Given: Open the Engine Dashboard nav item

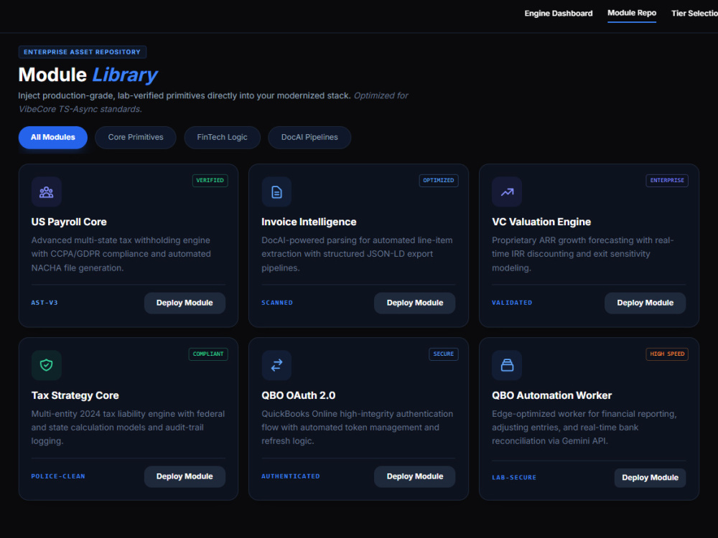Looking at the screenshot, I should point(558,13).
